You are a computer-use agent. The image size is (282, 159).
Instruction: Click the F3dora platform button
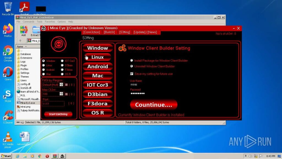pos(98,104)
